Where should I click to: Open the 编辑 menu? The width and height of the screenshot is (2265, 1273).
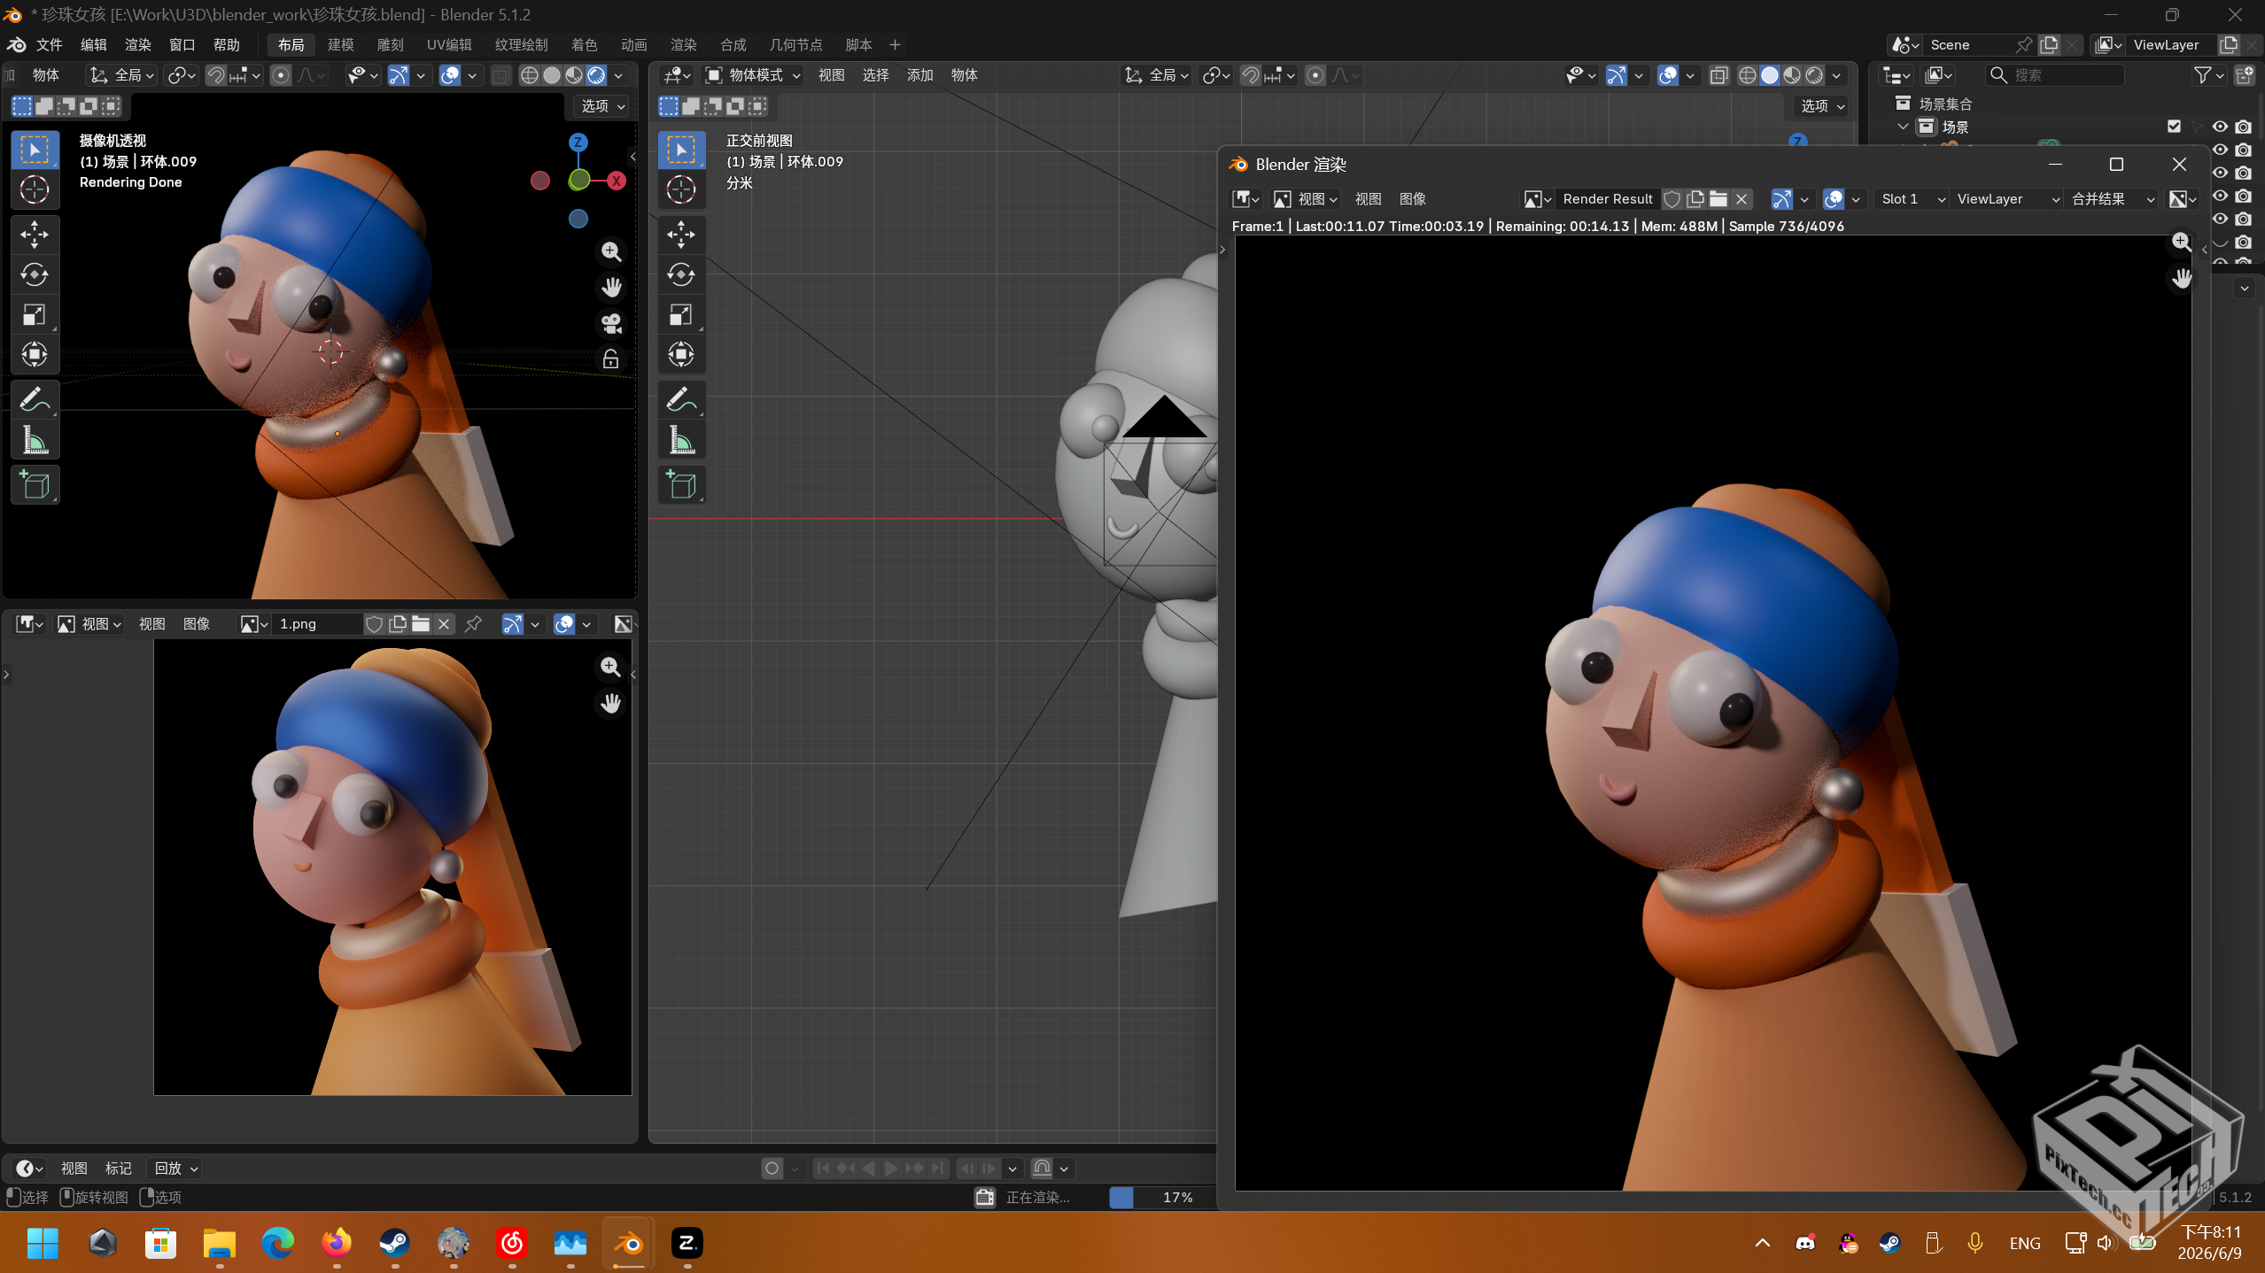tap(93, 44)
